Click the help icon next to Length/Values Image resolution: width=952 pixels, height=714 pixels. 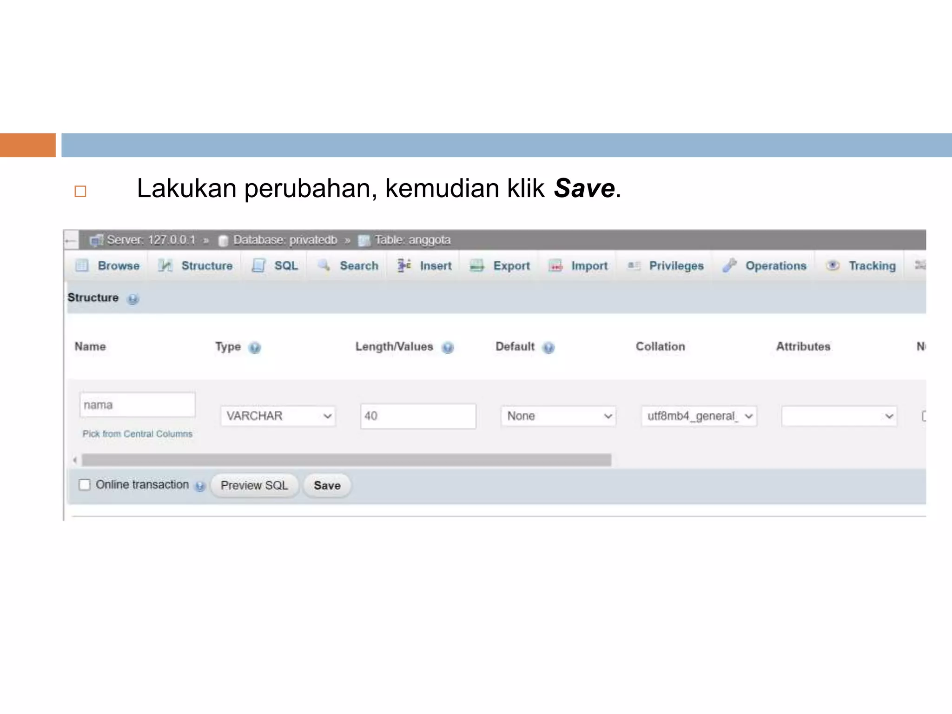tap(448, 347)
